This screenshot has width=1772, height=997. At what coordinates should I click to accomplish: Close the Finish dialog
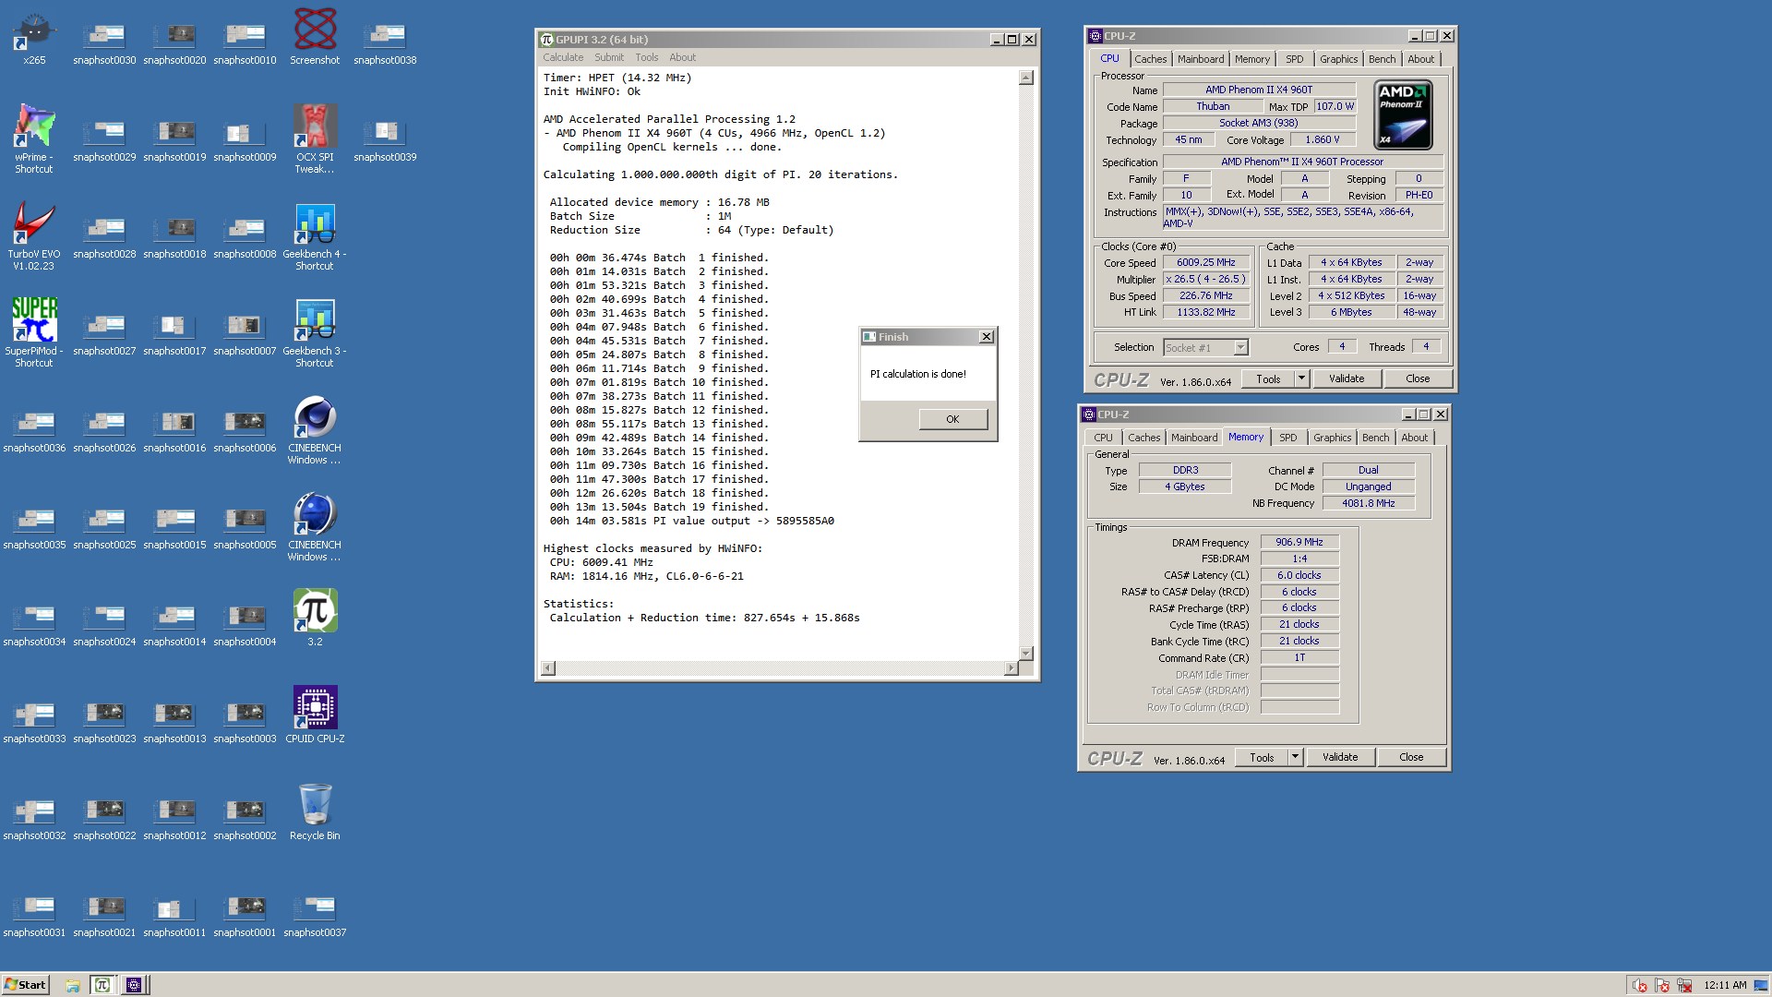click(x=986, y=337)
